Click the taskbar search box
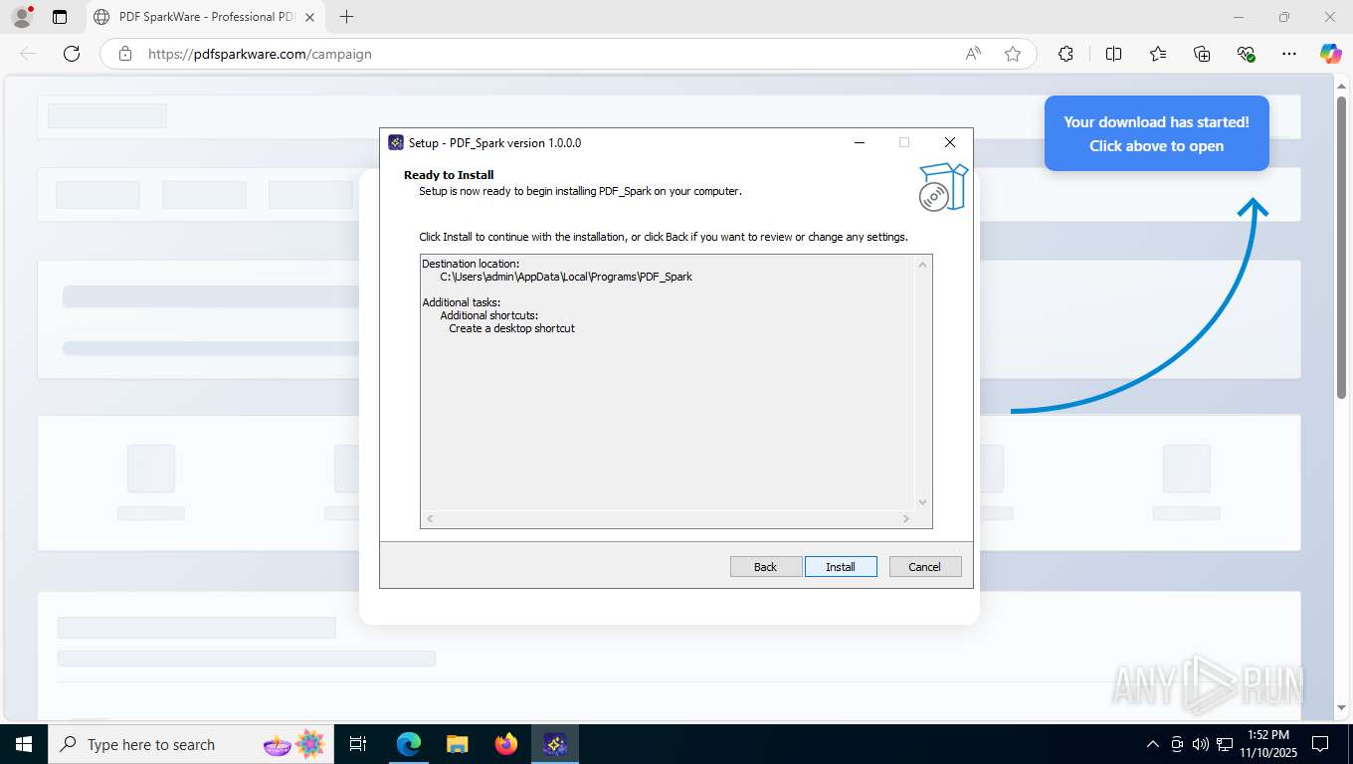1353x764 pixels. coord(193,744)
